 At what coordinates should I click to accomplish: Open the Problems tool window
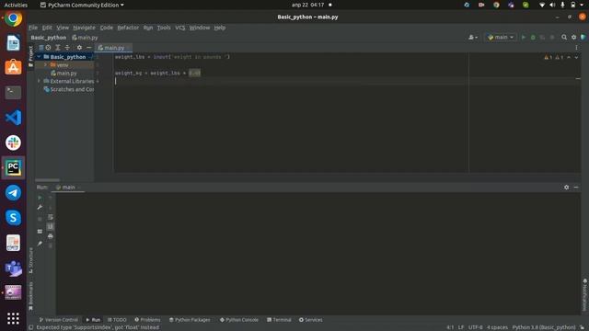147,320
